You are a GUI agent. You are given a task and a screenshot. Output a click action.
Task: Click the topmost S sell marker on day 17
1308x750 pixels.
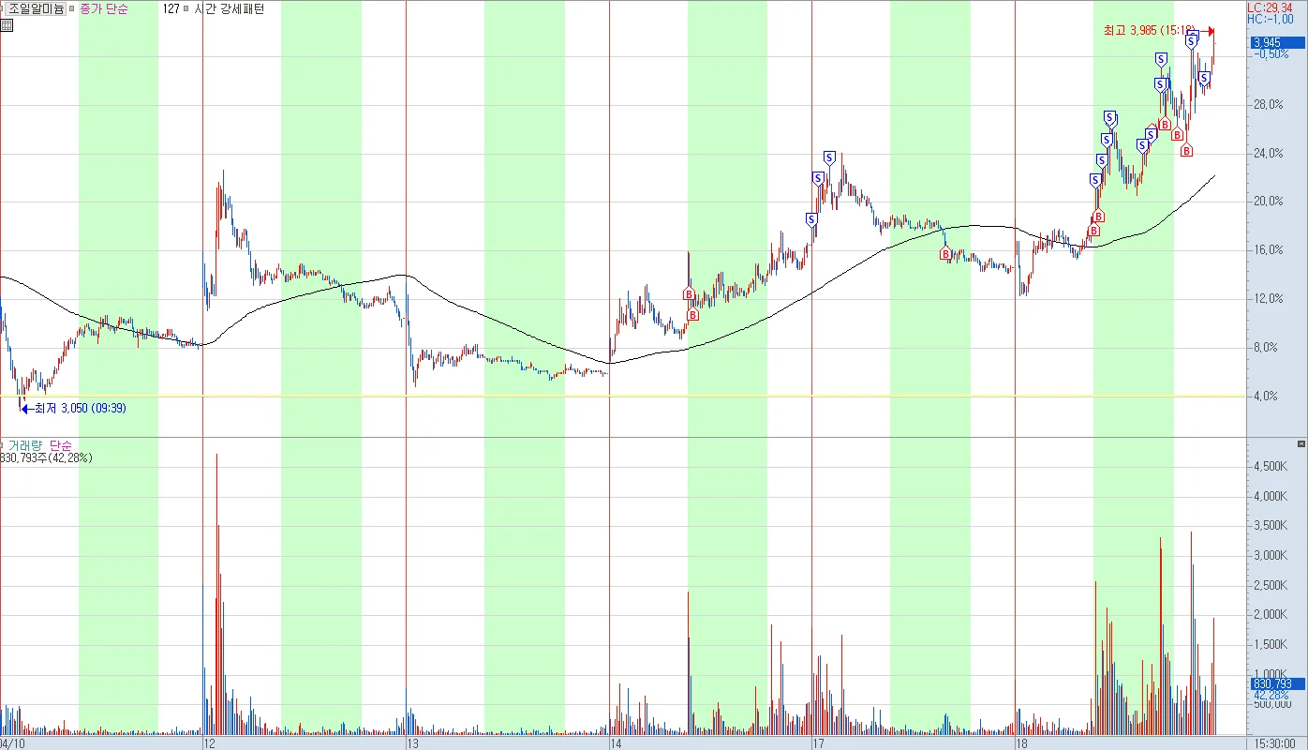[x=829, y=157]
